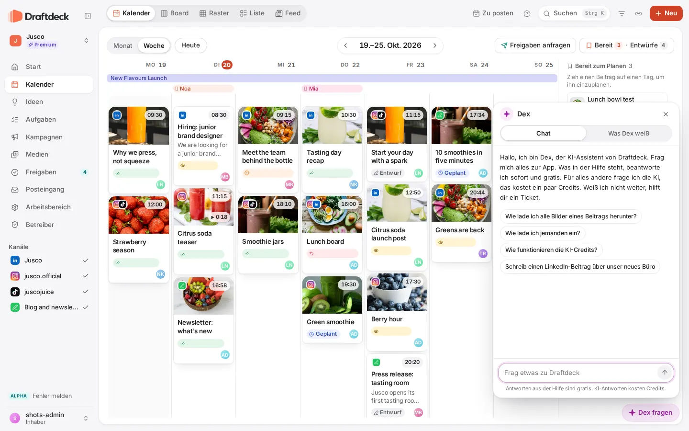Switch calendar to Monat view
The height and width of the screenshot is (431, 689).
pyautogui.click(x=123, y=45)
